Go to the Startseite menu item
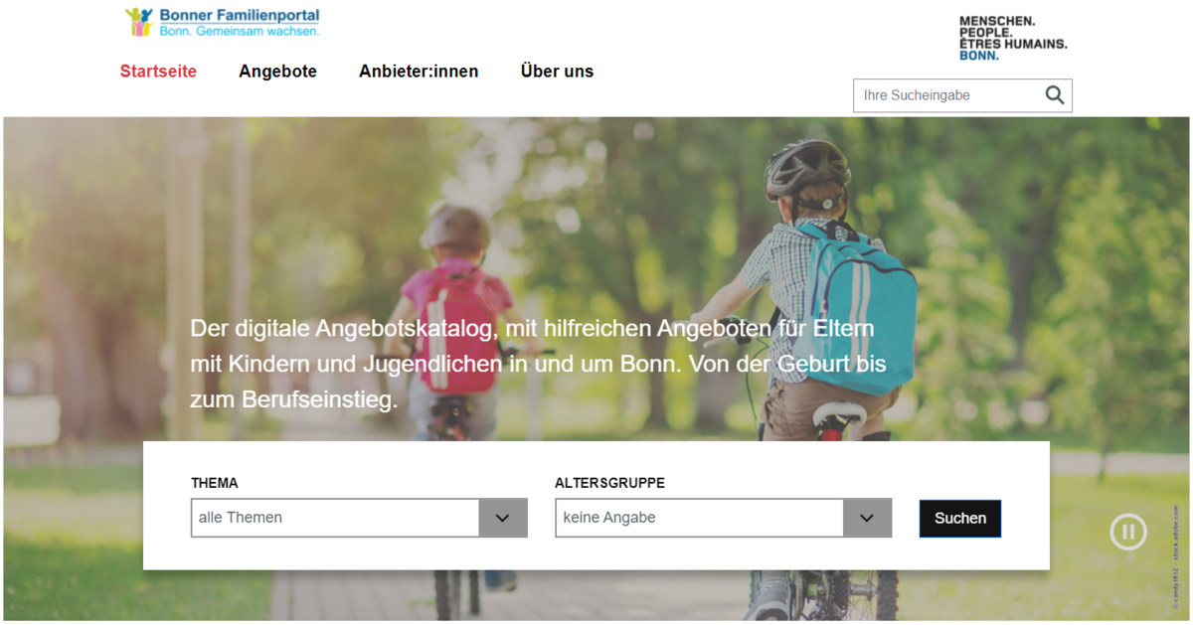The height and width of the screenshot is (625, 1193). pos(158,72)
